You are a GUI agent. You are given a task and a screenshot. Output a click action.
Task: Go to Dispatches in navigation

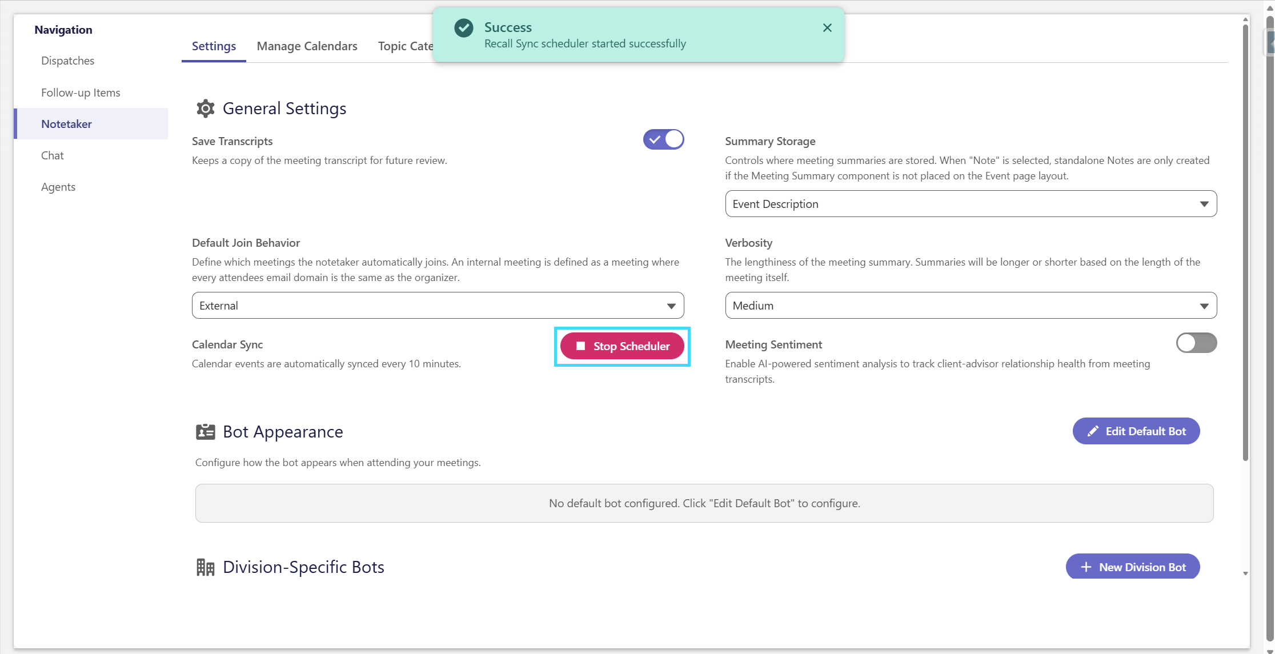pos(67,61)
